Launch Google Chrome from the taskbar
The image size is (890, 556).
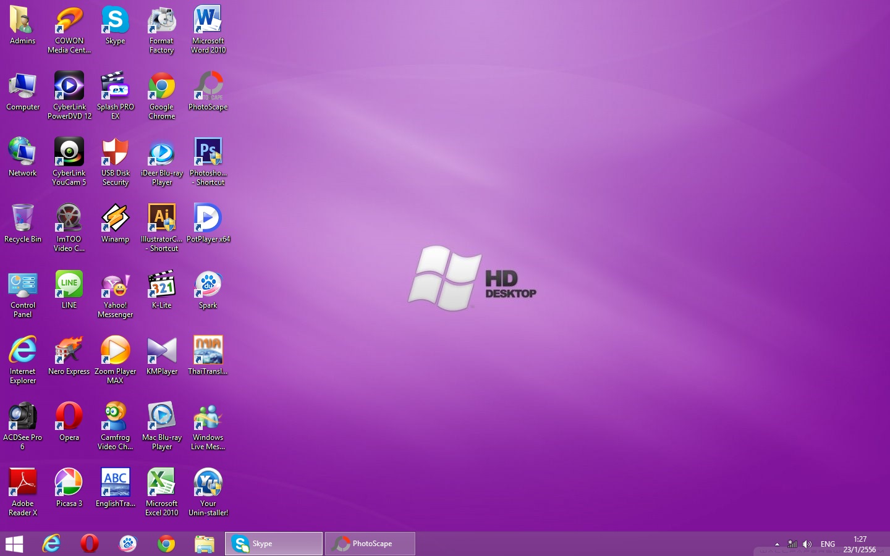(x=166, y=544)
